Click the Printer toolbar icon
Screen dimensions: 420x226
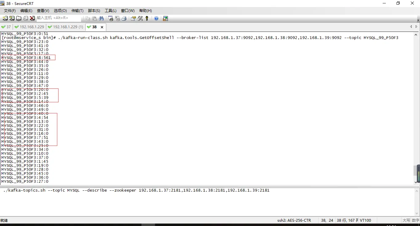click(124, 18)
